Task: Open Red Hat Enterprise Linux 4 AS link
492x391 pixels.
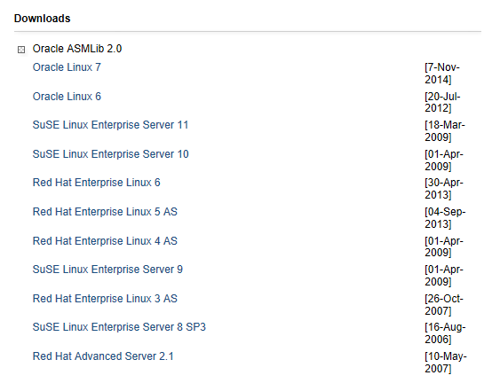Action: pyautogui.click(x=105, y=240)
